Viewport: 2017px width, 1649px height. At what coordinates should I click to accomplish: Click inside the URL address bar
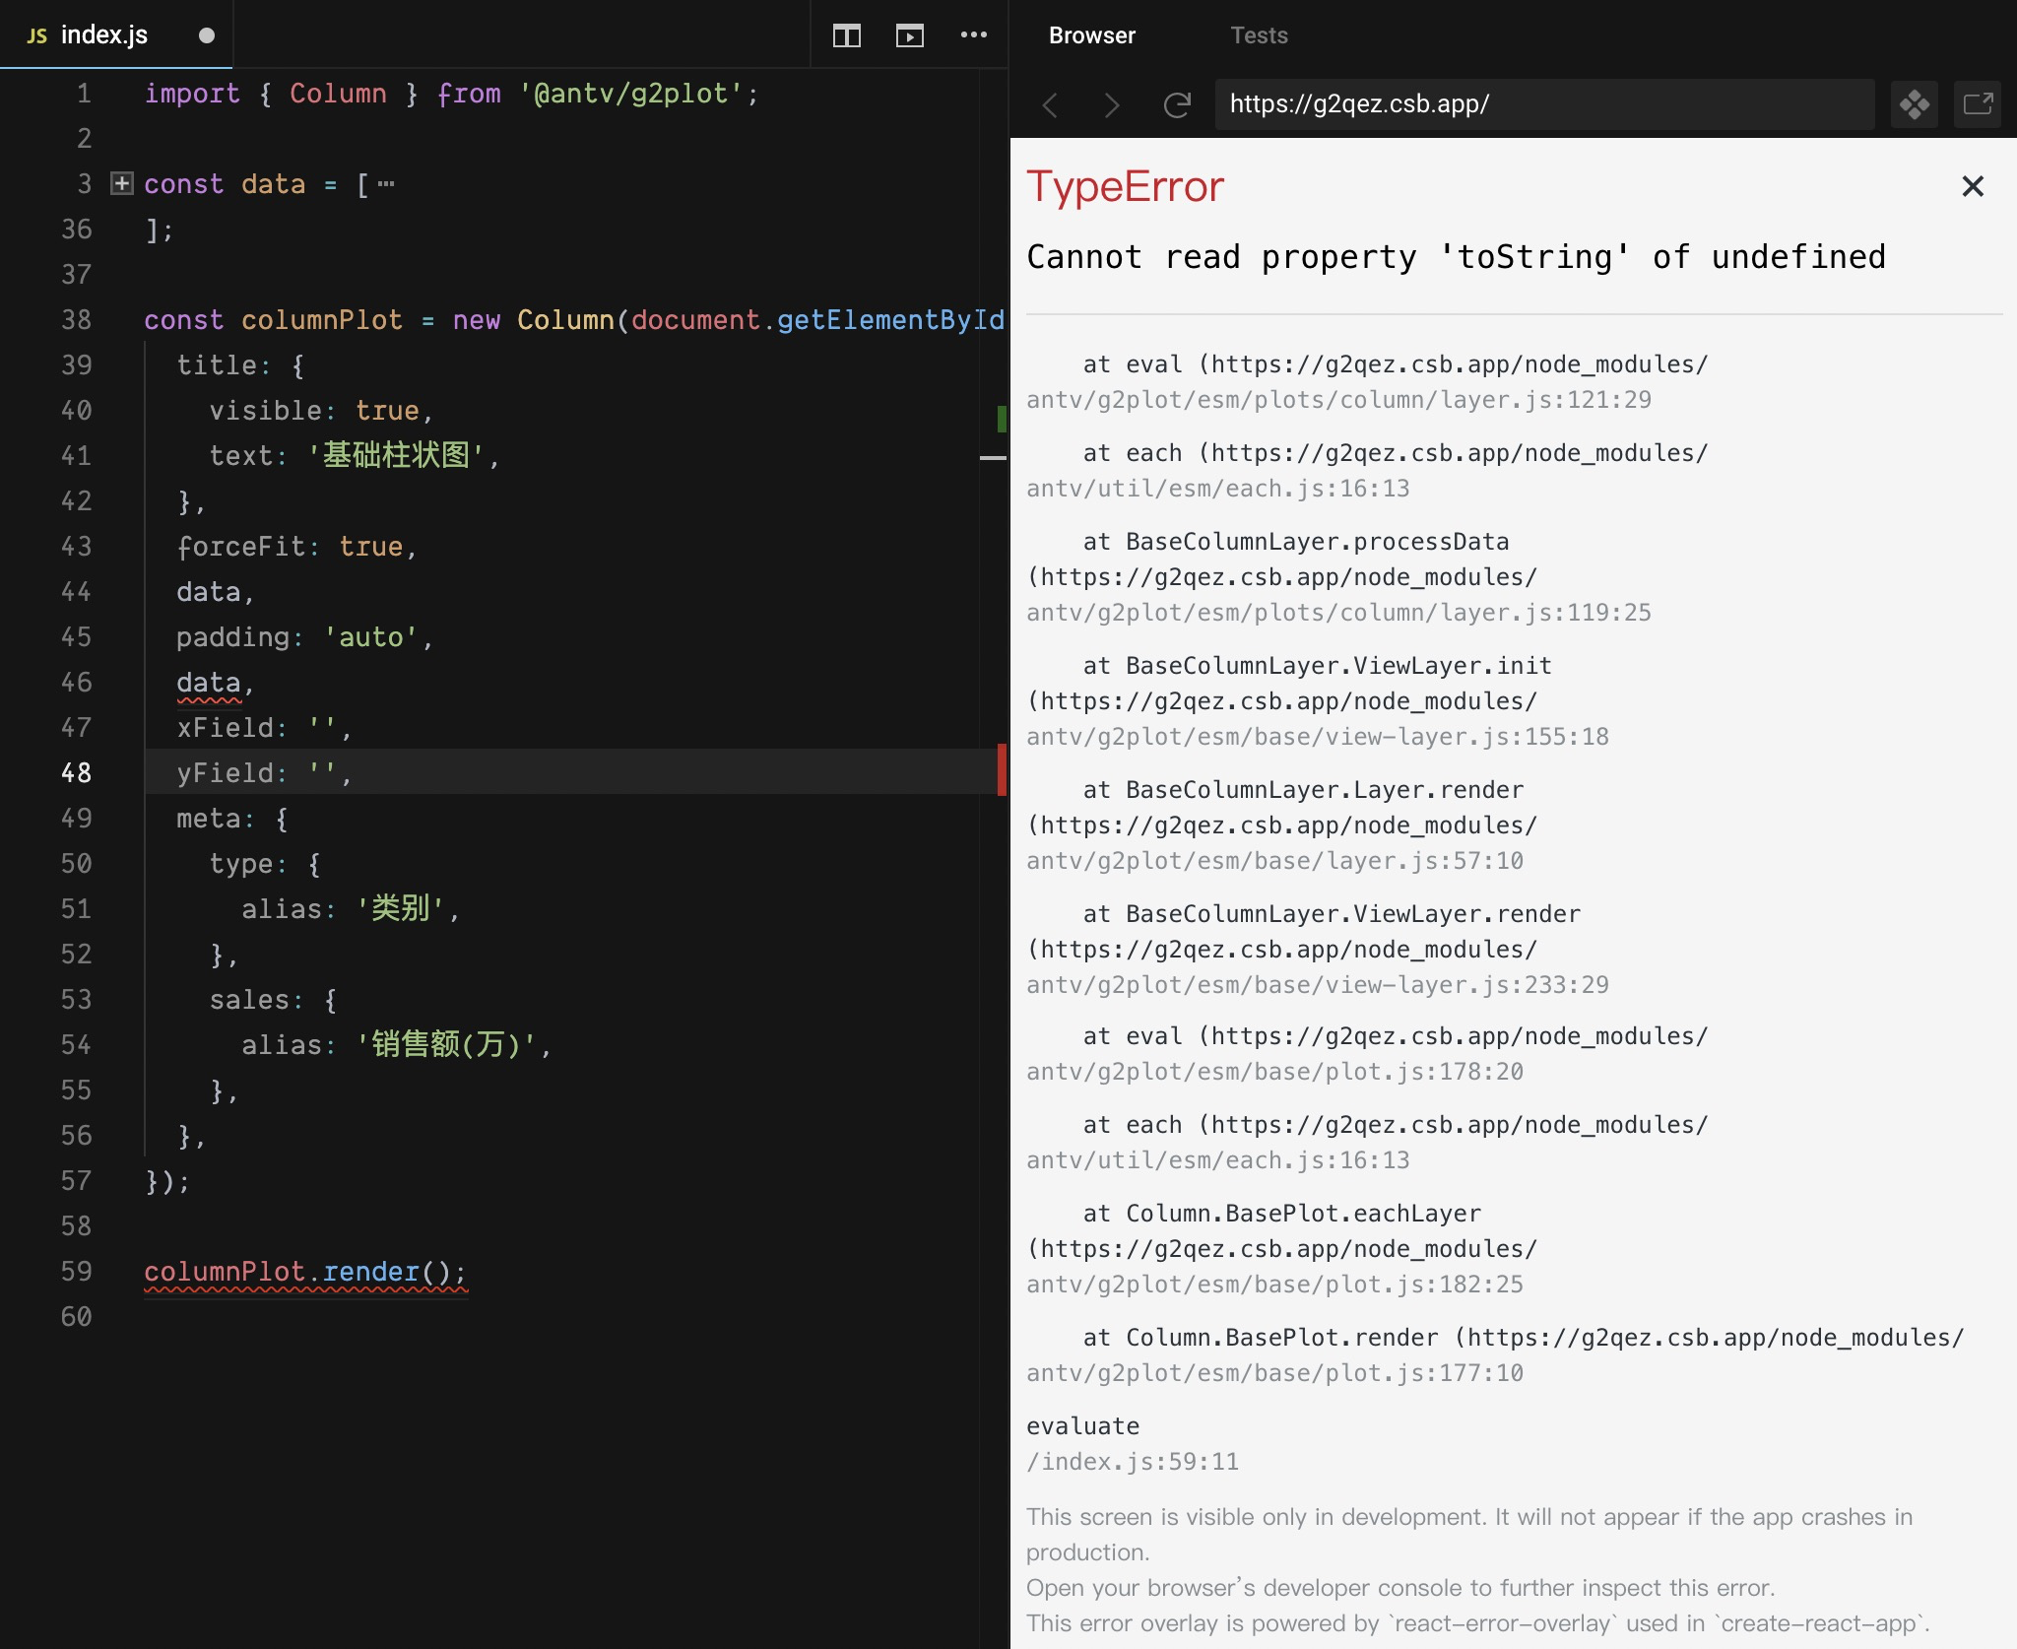[x=1477, y=104]
